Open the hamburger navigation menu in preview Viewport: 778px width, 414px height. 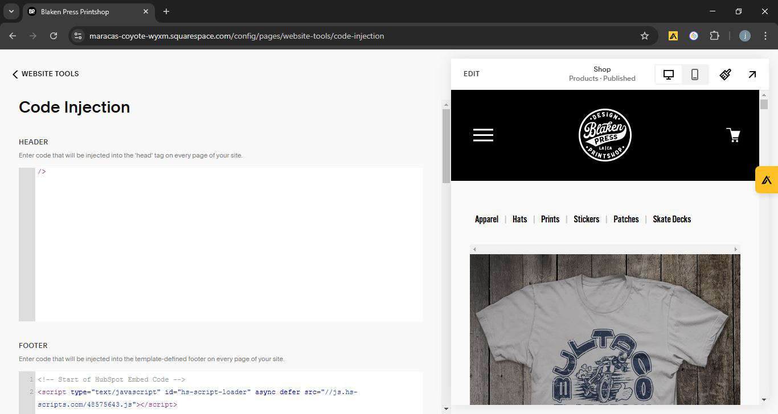click(x=483, y=135)
